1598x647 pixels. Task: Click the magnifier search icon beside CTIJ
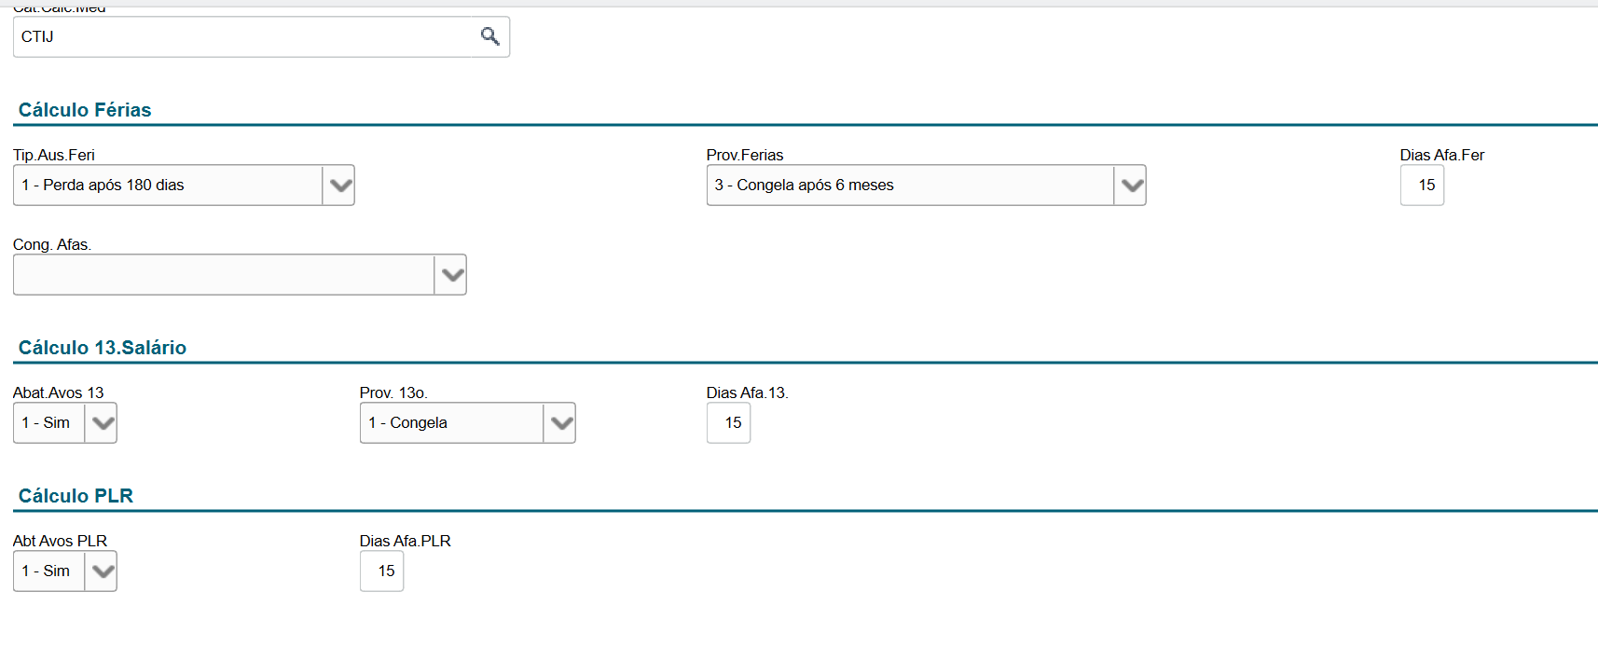[489, 36]
